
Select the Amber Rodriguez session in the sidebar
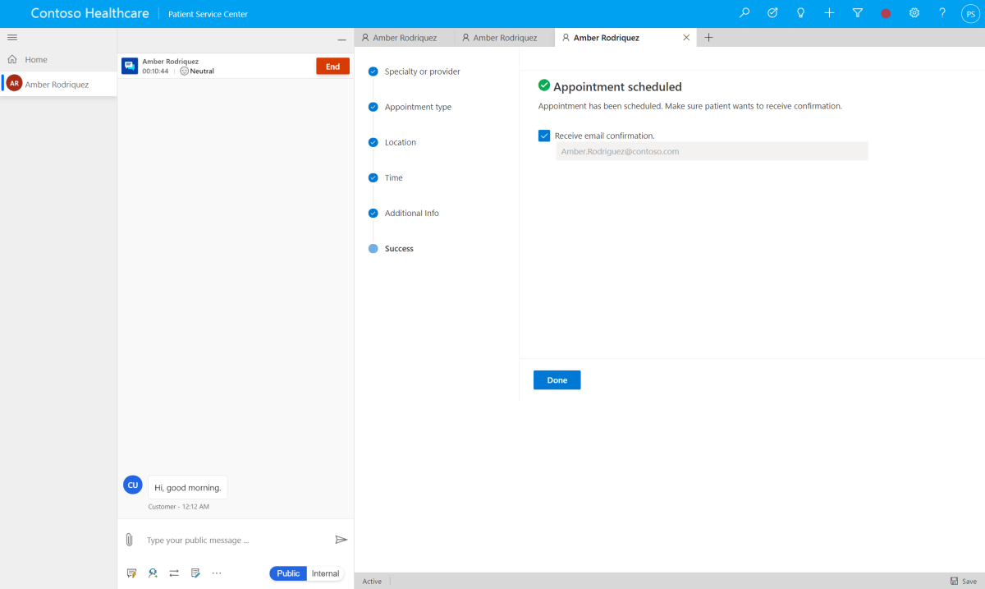point(58,84)
